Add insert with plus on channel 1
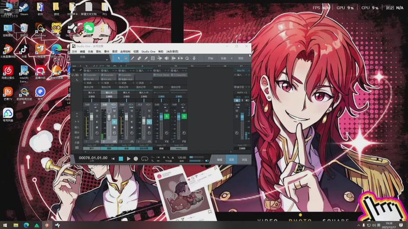408x229 pixels. pos(98,71)
